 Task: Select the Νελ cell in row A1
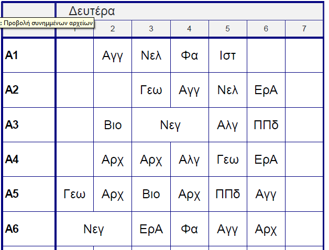pyautogui.click(x=151, y=55)
